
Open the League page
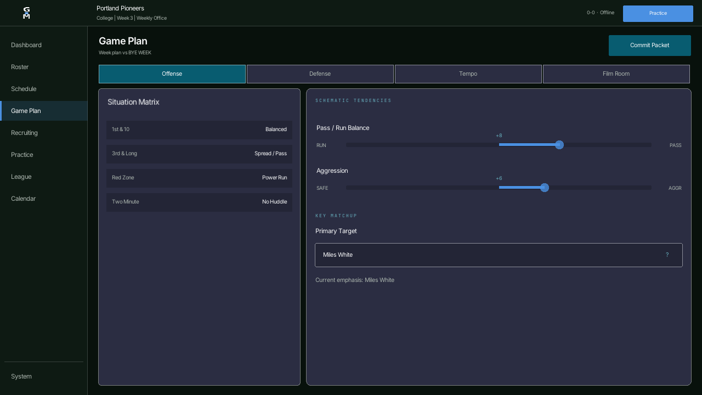coord(44,177)
